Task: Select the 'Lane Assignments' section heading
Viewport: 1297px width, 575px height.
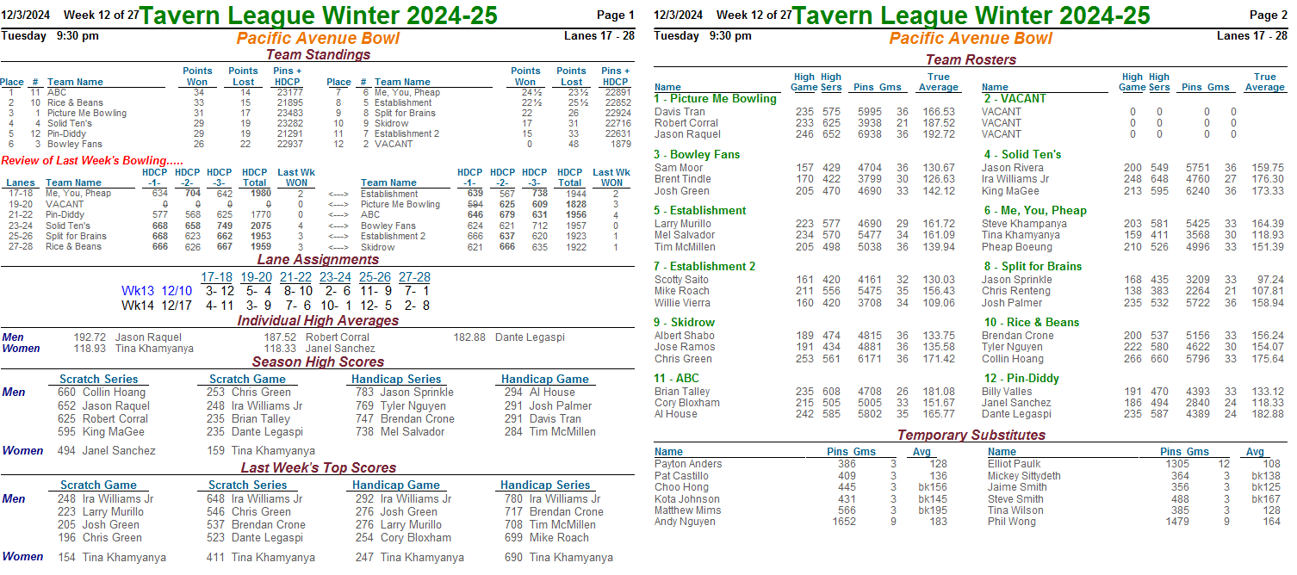Action: [318, 259]
